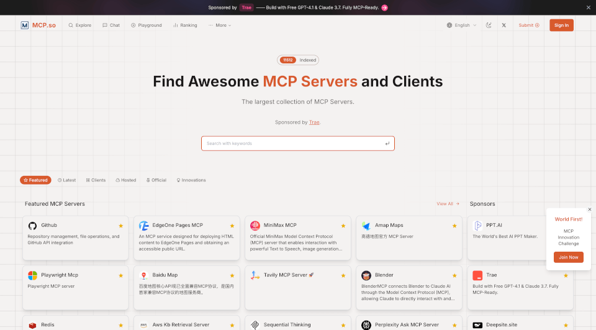Expand the More menu dropdown
This screenshot has width=596, height=330.
pyautogui.click(x=220, y=25)
